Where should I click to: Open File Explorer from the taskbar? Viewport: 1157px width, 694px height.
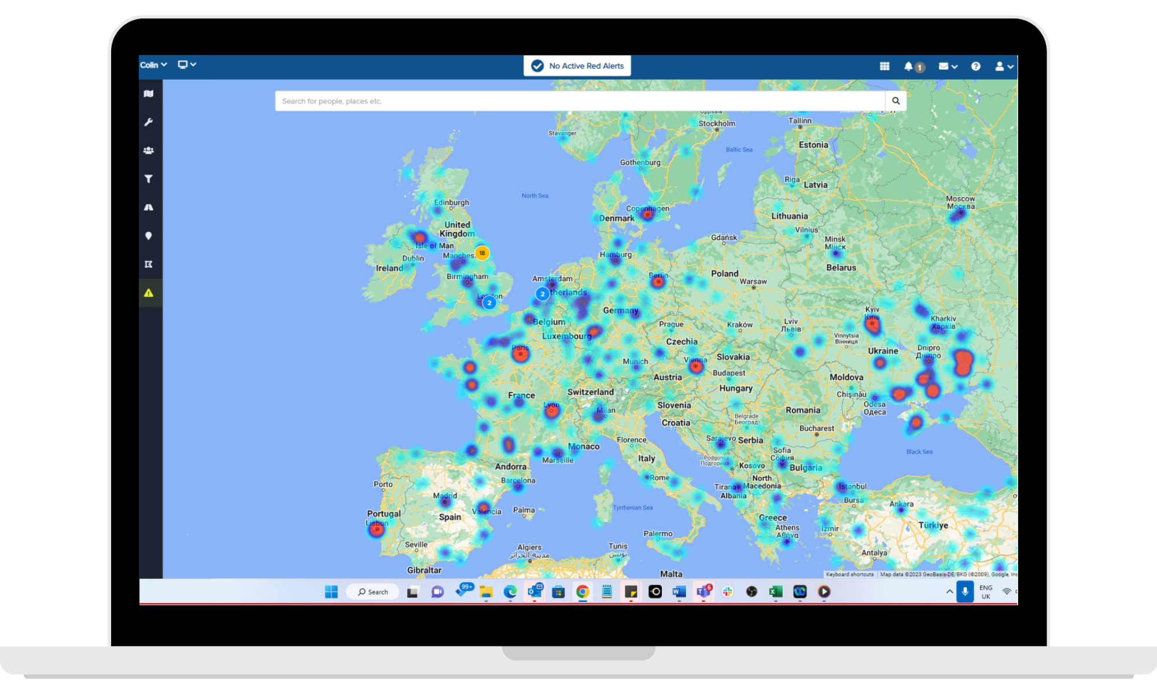486,592
